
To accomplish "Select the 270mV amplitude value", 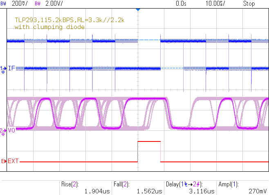I will [x=258, y=191].
